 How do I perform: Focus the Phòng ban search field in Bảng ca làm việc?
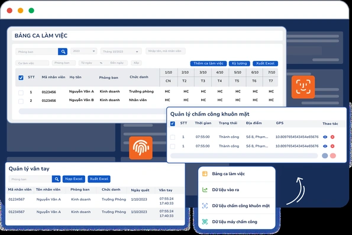[x=37, y=51]
